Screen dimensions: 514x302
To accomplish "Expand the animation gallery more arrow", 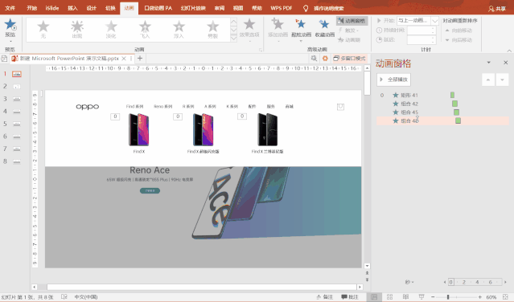I will (234, 38).
